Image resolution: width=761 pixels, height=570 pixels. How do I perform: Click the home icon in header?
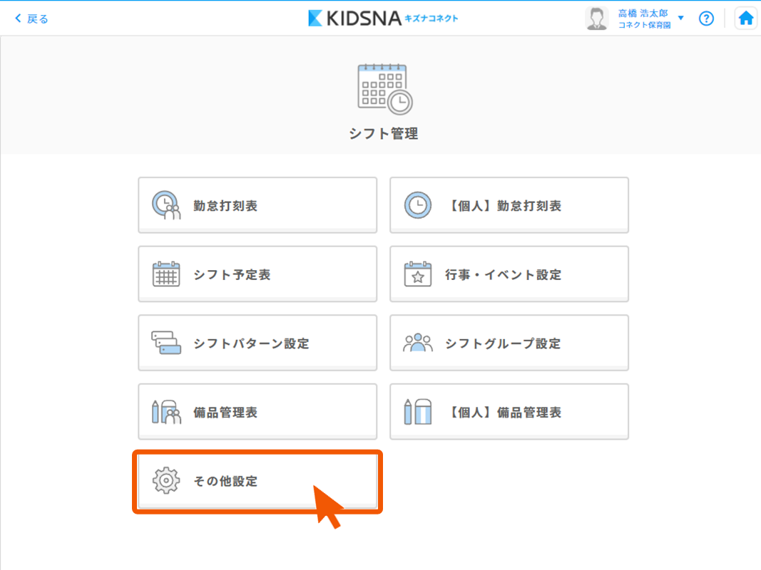[x=745, y=19]
